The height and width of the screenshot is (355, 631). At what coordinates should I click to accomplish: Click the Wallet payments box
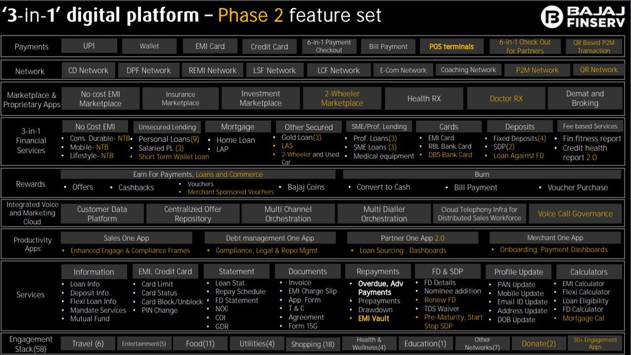[x=149, y=46]
